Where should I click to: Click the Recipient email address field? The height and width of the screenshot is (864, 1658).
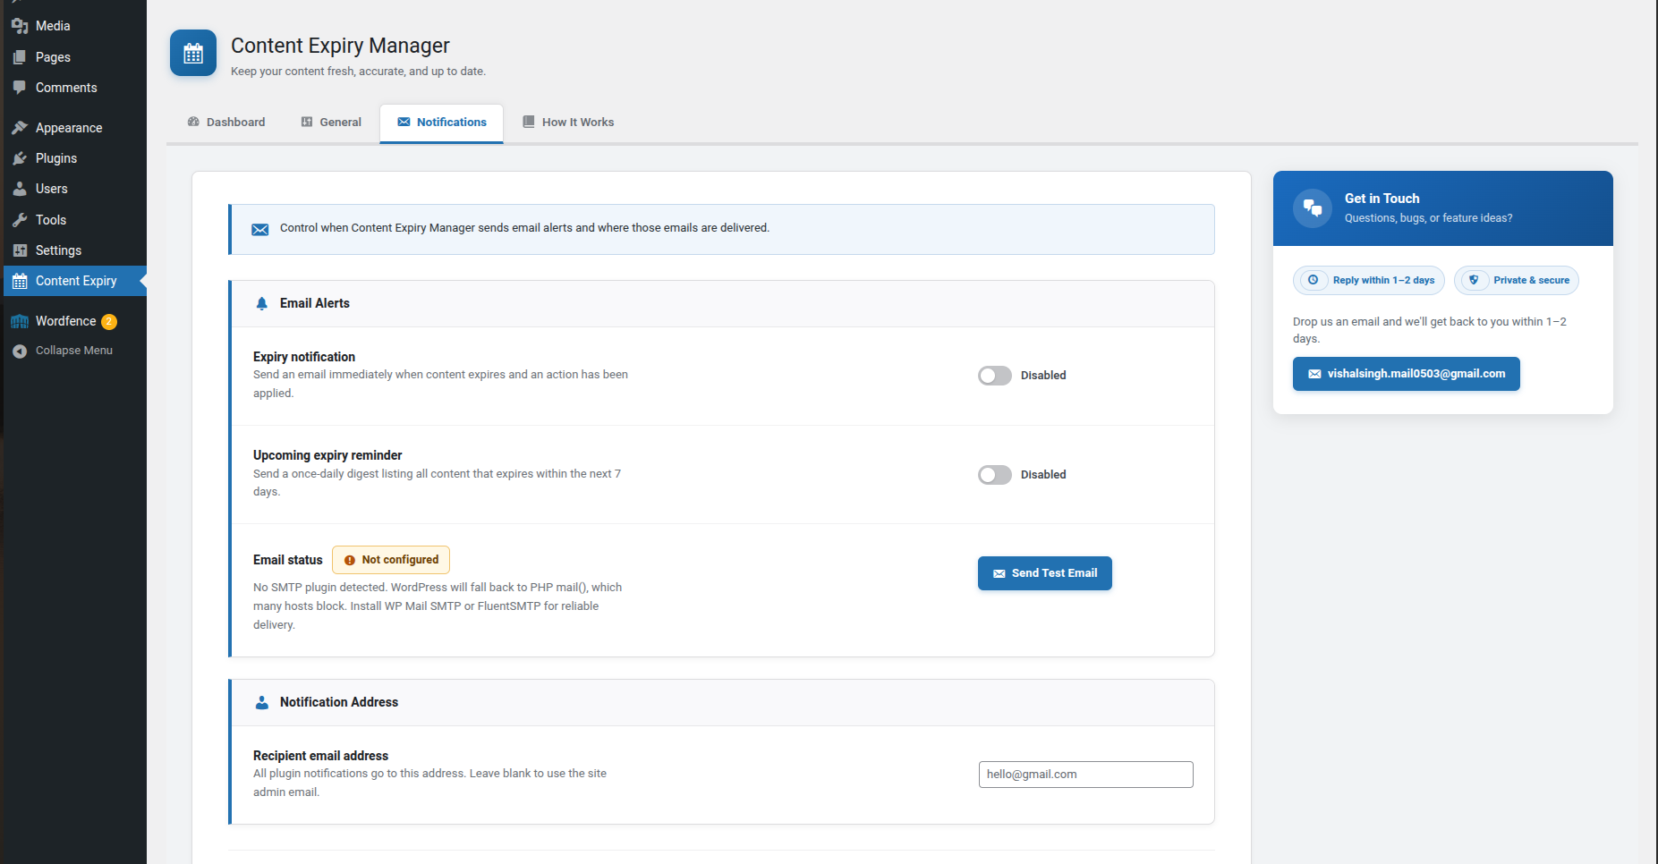(x=1086, y=775)
